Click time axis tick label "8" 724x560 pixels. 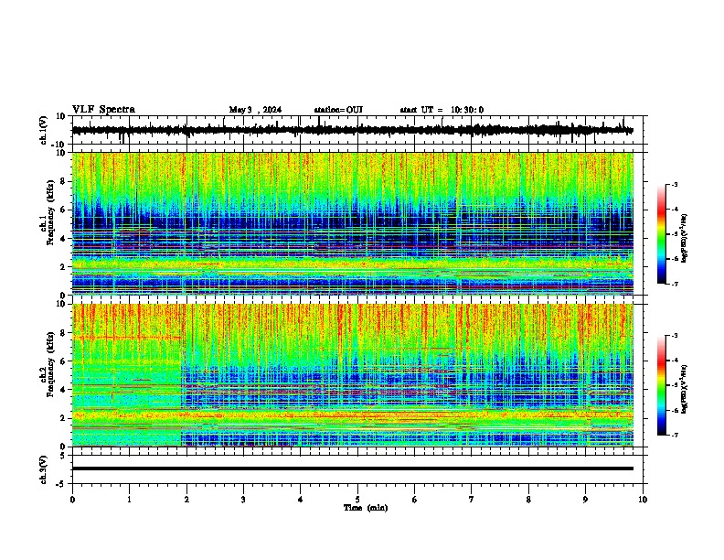pos(528,500)
